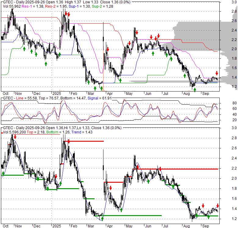Viewport: 238px width, 228px height.
Task: Select the 'Trend = 1.43' legend in bottom chart
Action: pyautogui.click(x=82, y=132)
